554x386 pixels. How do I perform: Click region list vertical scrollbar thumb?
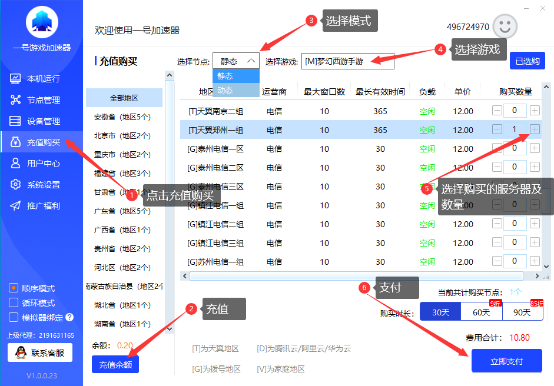click(x=170, y=144)
